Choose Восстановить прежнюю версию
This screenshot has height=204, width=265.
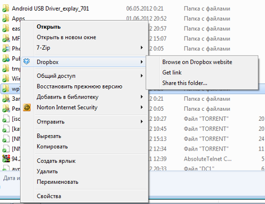[x=79, y=86]
